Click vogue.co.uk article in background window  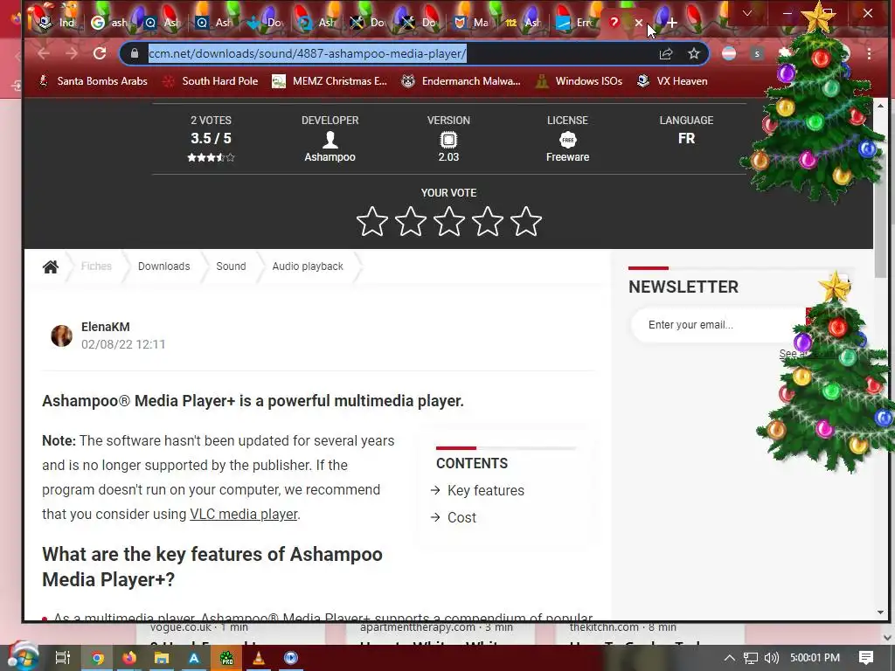(199, 627)
